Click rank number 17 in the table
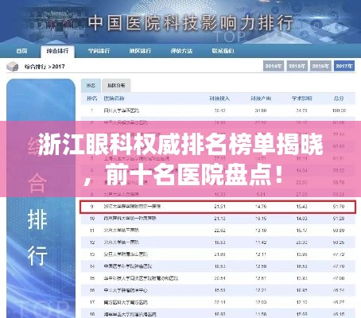The image size is (361, 318). (x=92, y=302)
